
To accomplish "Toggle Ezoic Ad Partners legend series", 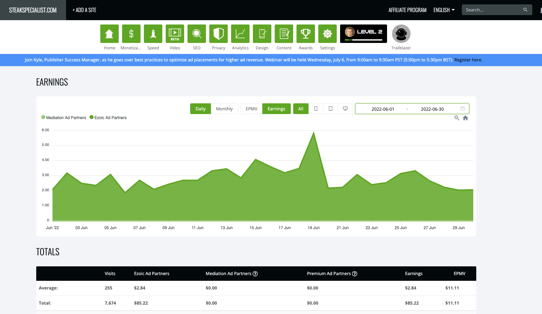I will click(x=108, y=117).
